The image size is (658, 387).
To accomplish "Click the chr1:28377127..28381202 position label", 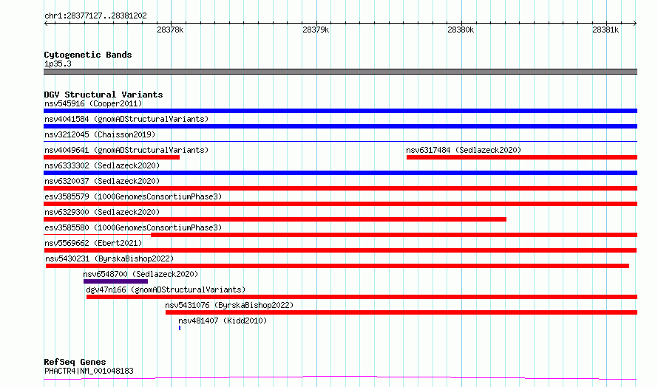I will pos(95,16).
